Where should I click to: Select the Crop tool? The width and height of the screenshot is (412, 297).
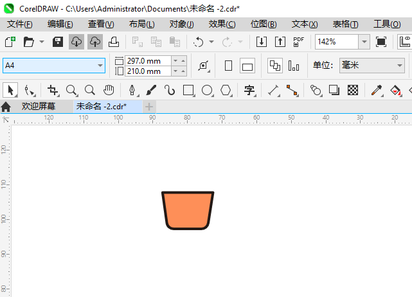tap(53, 91)
